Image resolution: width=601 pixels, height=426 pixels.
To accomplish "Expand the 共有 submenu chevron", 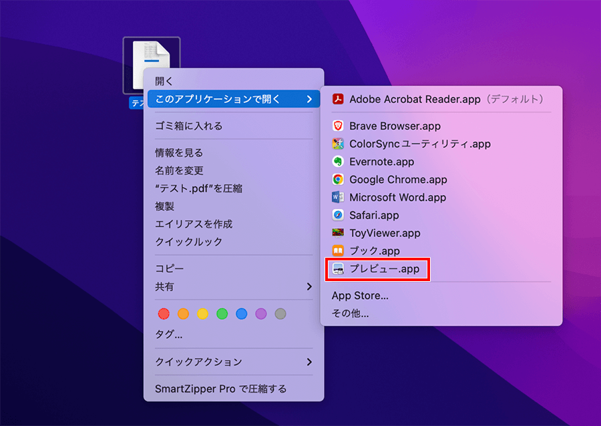I will coord(309,286).
